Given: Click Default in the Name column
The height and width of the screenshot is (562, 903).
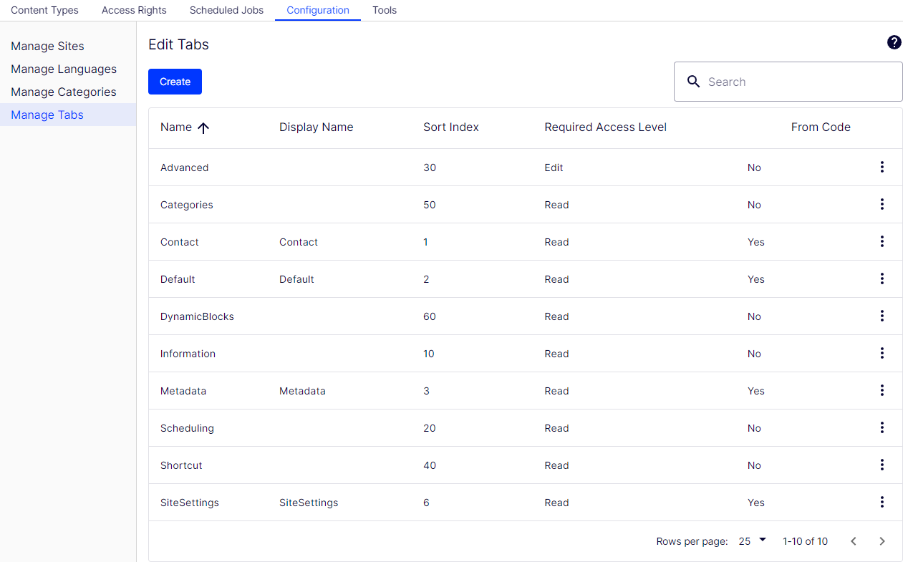Looking at the screenshot, I should tap(178, 279).
